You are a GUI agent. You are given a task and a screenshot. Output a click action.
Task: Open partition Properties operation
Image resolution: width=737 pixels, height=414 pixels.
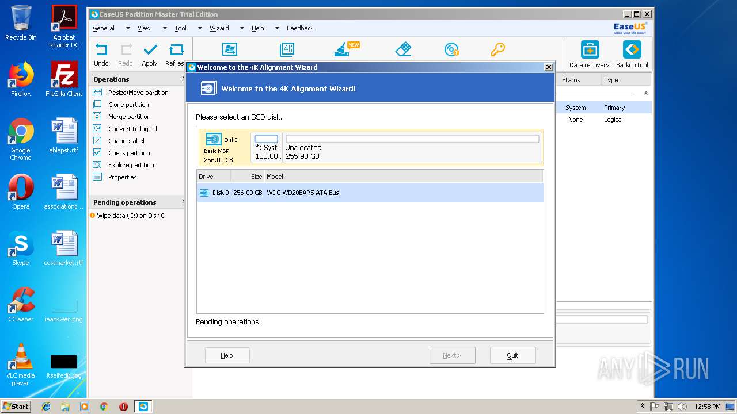pyautogui.click(x=122, y=177)
